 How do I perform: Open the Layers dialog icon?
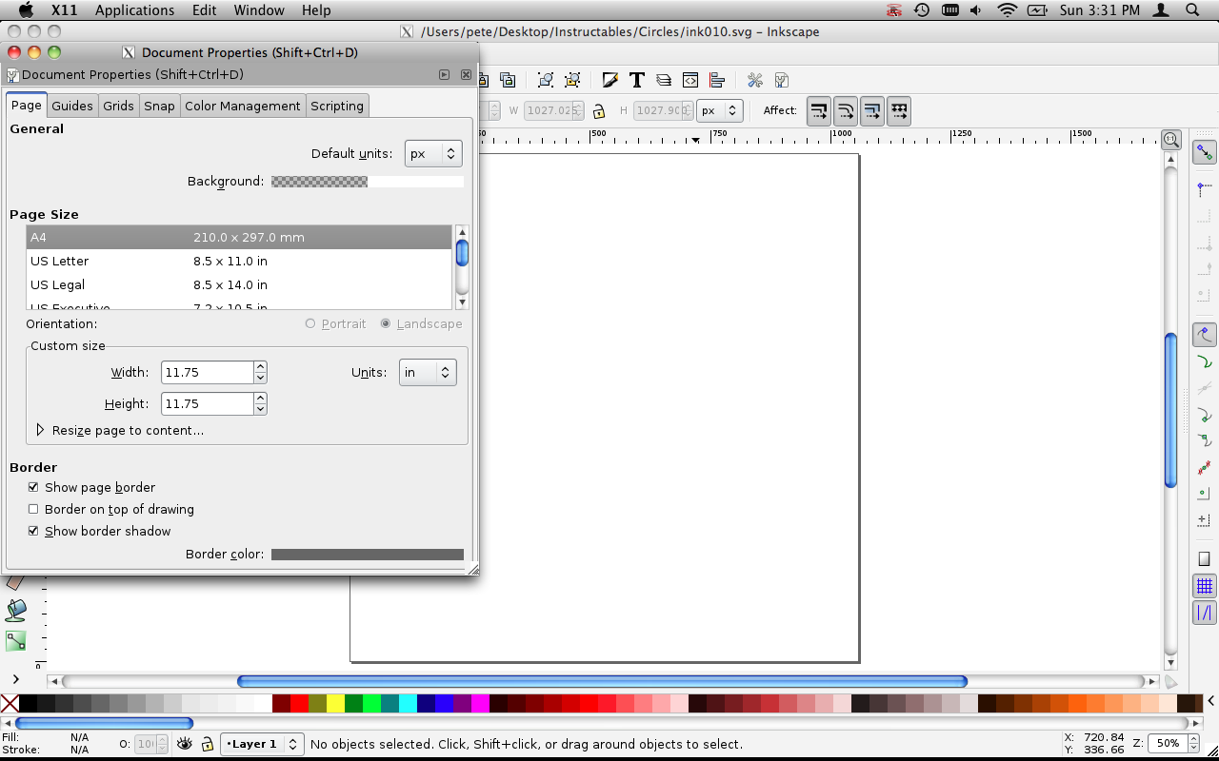pyautogui.click(x=664, y=80)
